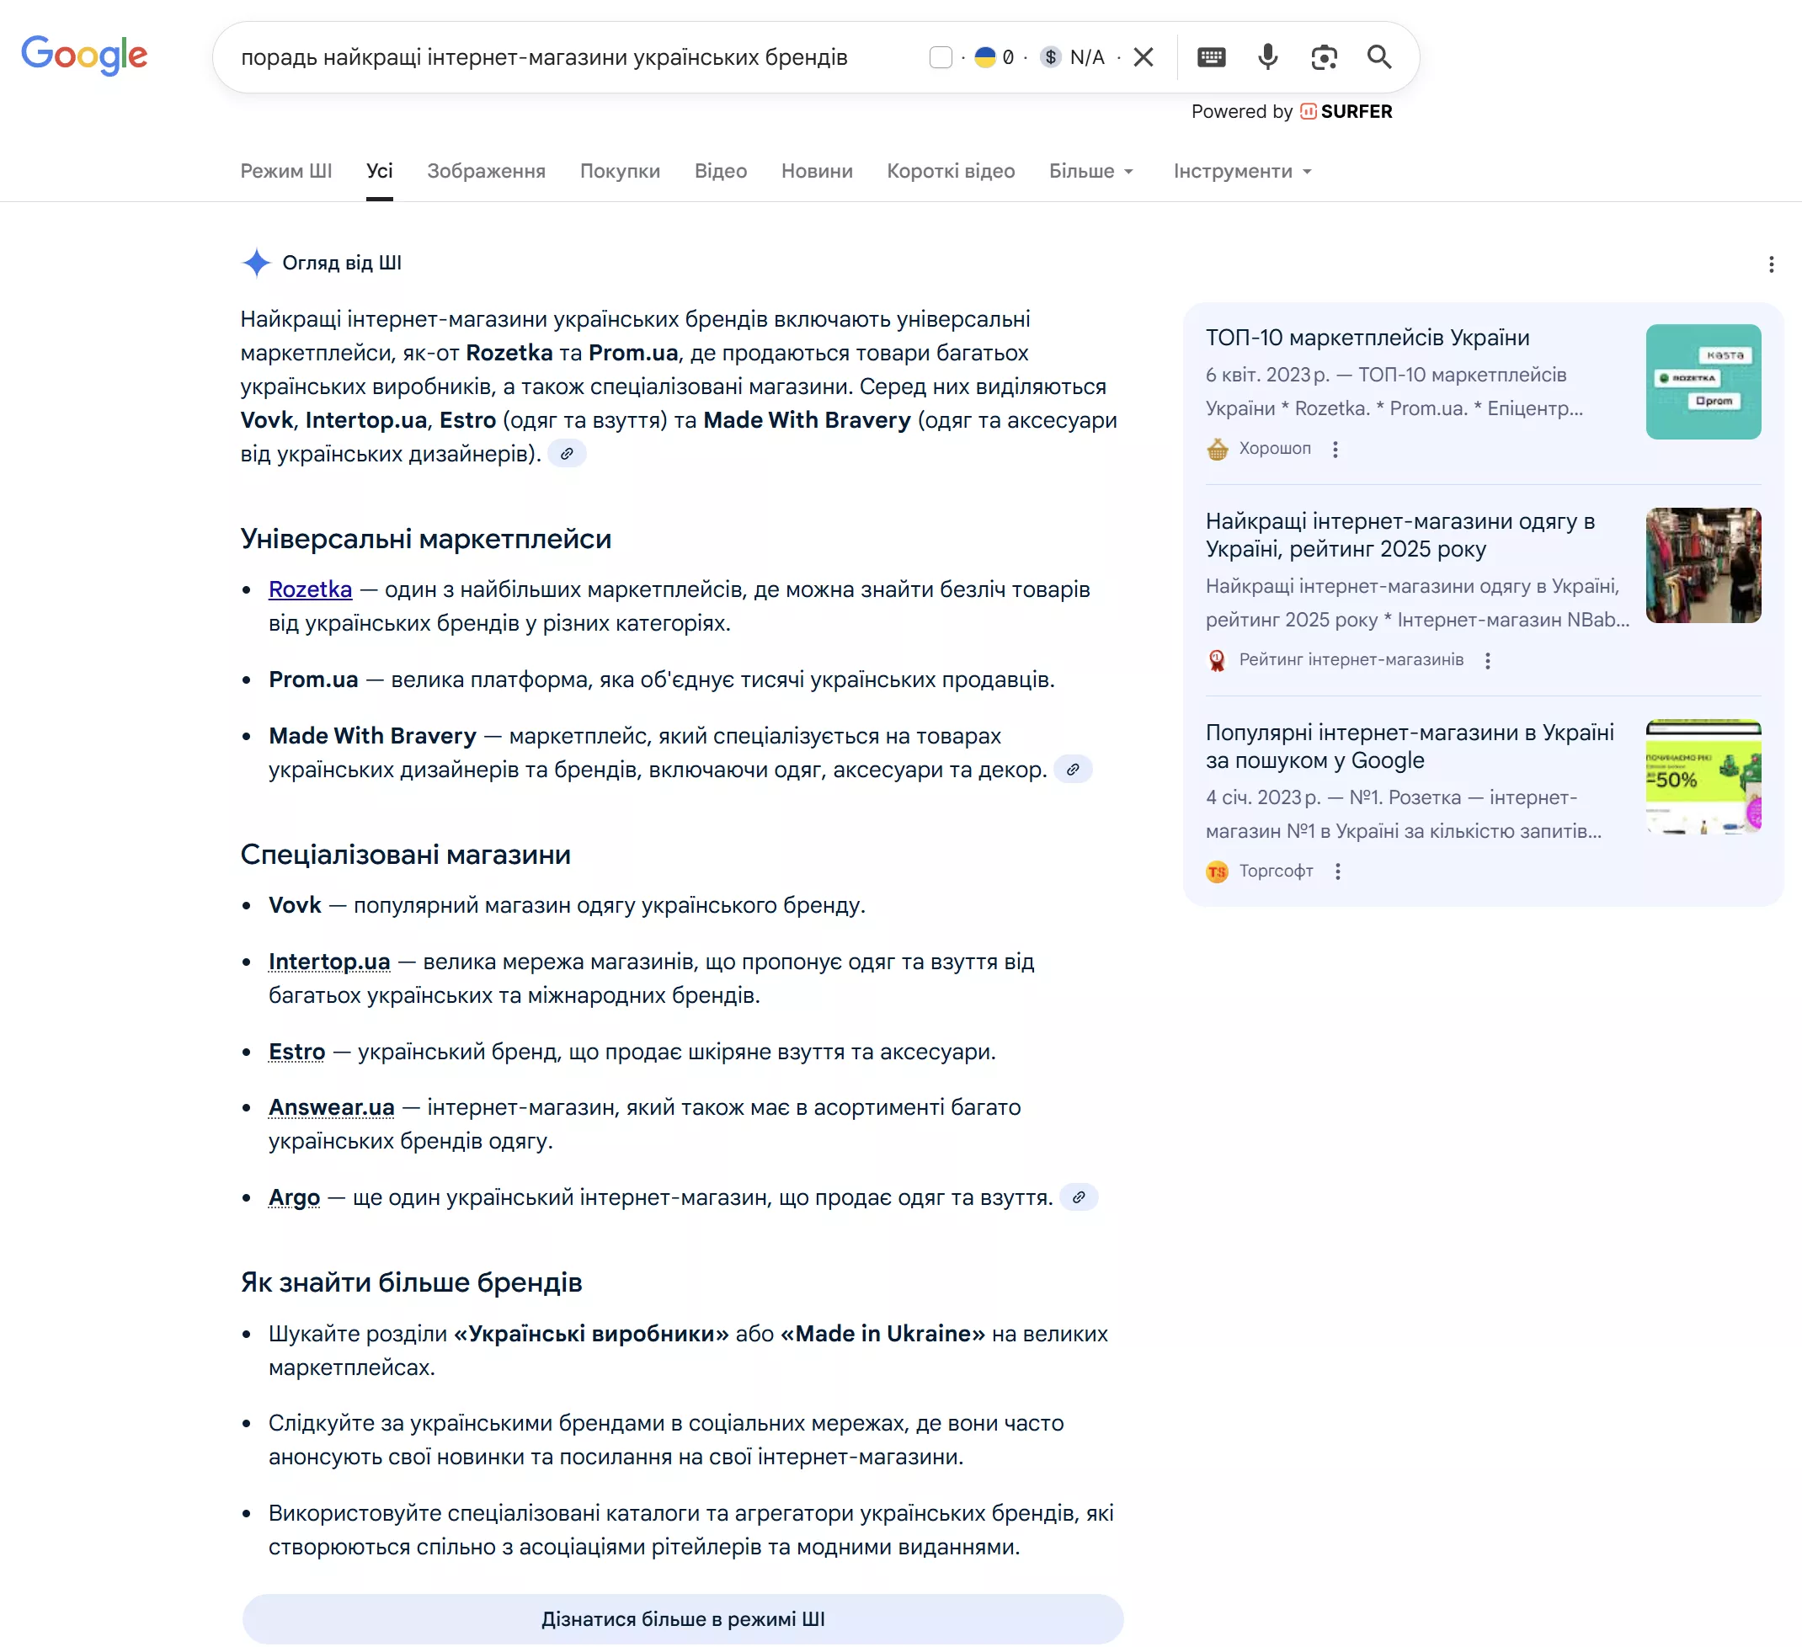Open the ТОП-10 маркетплейсів України thumbnail
The height and width of the screenshot is (1647, 1802).
[1703, 381]
